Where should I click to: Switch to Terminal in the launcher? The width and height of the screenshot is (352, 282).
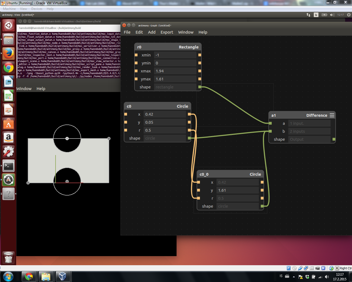(9, 166)
